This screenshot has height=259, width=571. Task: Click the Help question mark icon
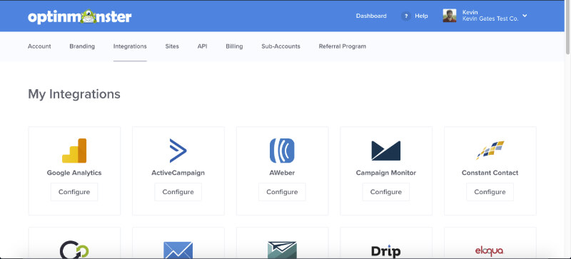point(405,16)
